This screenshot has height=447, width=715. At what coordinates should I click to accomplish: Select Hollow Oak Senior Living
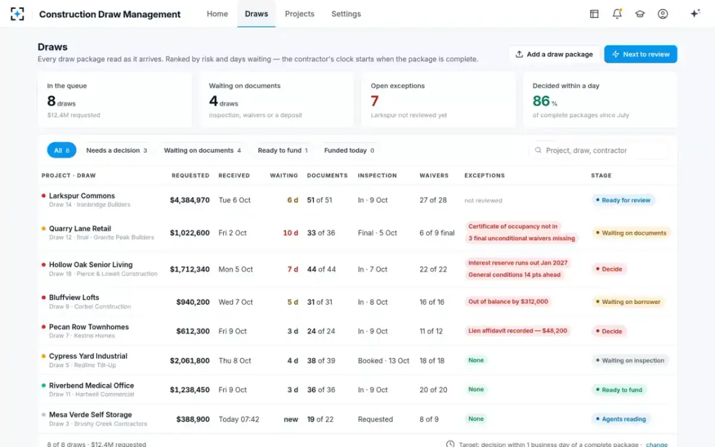point(91,265)
